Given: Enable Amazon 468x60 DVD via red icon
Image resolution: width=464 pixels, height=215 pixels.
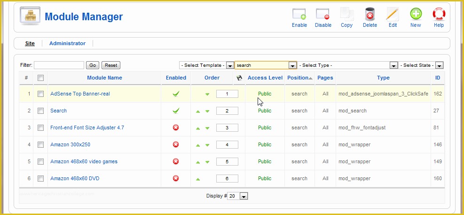Looking at the screenshot, I should 176,178.
